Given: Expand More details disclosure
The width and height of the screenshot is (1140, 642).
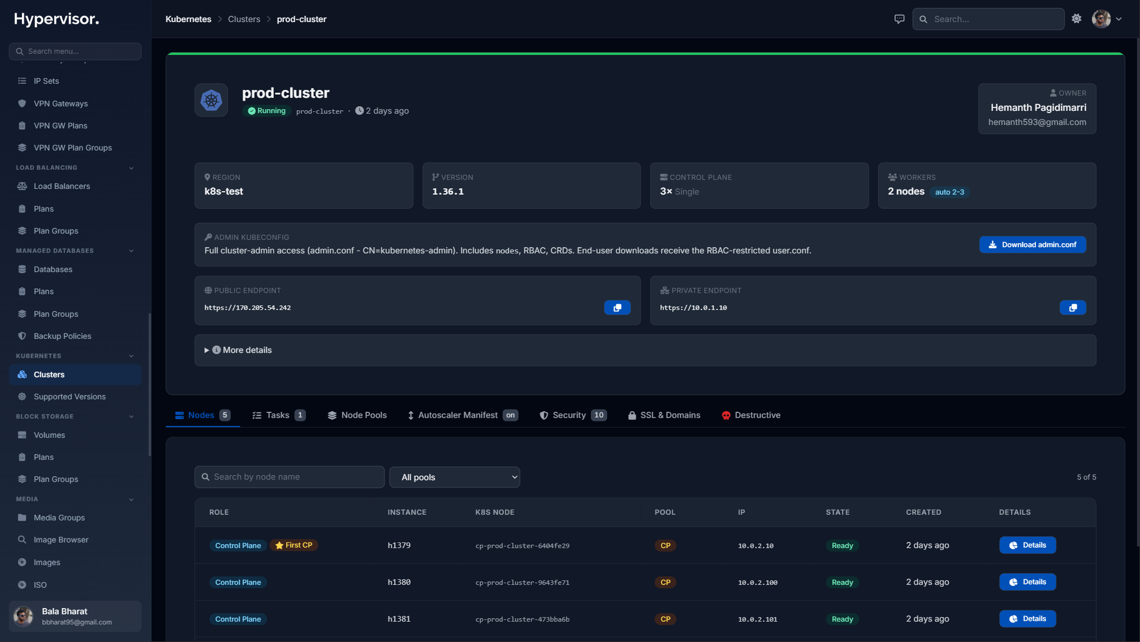Looking at the screenshot, I should pos(238,350).
